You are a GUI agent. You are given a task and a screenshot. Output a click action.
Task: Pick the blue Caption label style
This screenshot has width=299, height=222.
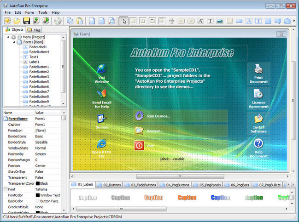pyautogui.click(x=220, y=198)
